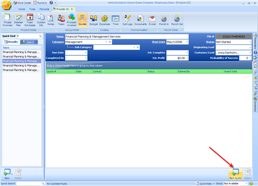The image size is (258, 186).
Task: Click the green recycle icon in status bar
Action: [251, 183]
